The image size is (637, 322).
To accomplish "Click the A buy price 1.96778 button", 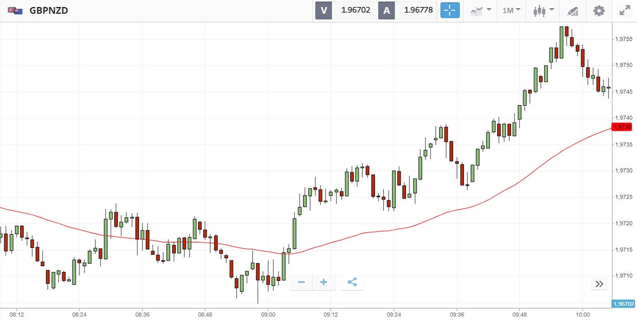I will coord(407,10).
